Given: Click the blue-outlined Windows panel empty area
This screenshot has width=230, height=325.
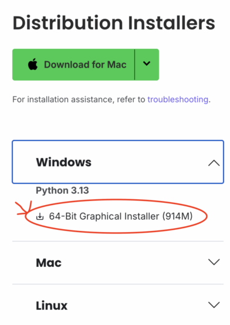Looking at the screenshot, I should (x=149, y=162).
